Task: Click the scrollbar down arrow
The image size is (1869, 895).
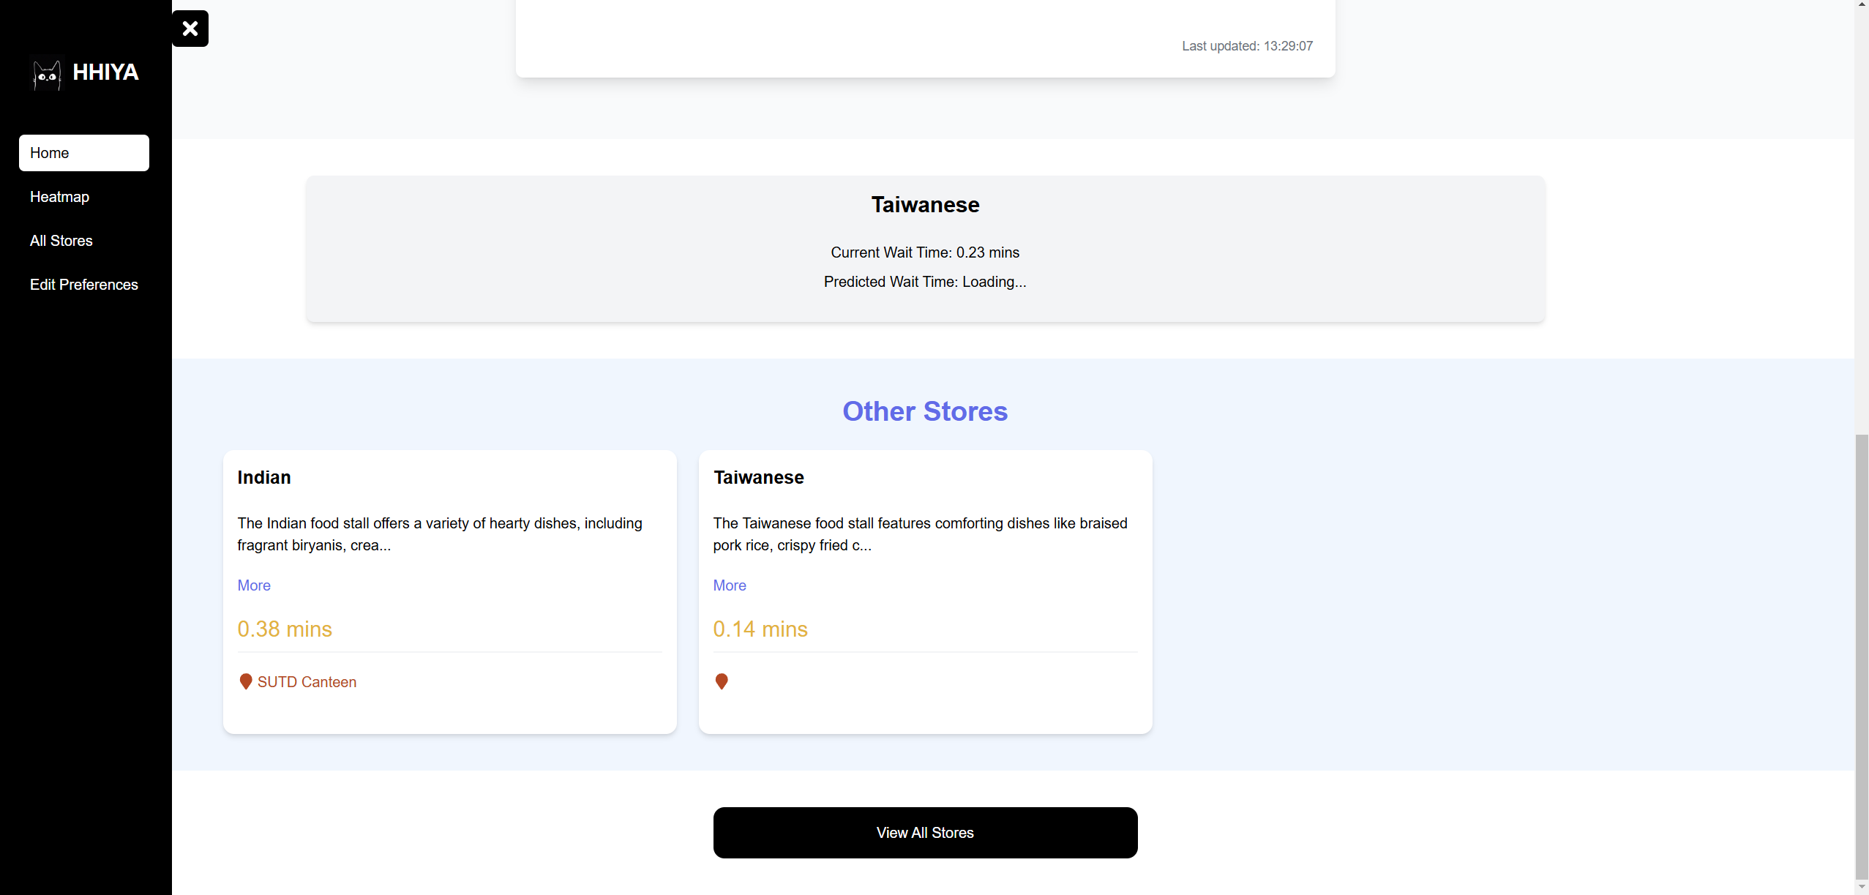Action: pos(1862,887)
